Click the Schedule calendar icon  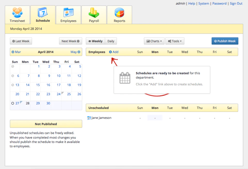point(43,12)
